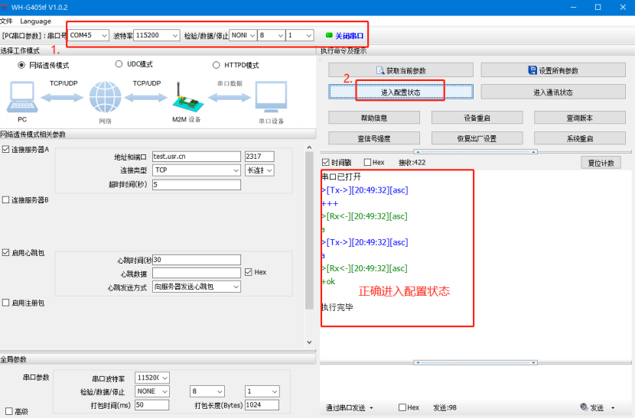Click the M2M device module icon
The image size is (635, 418).
[185, 97]
